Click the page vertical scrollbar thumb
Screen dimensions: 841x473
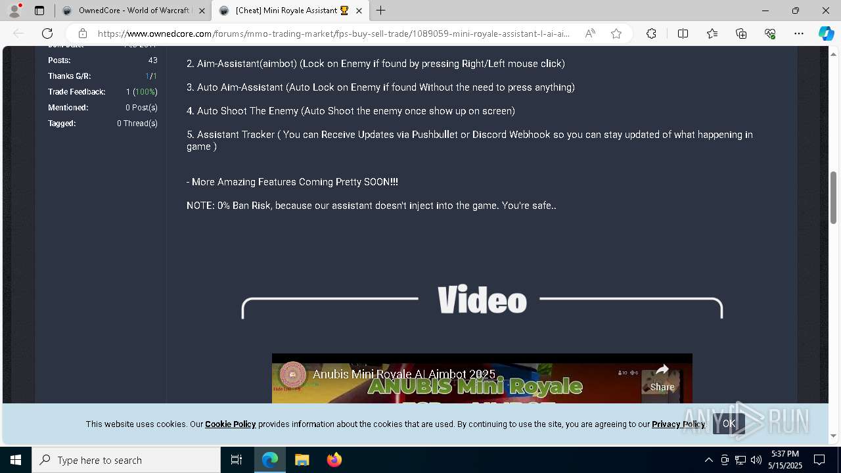click(834, 197)
